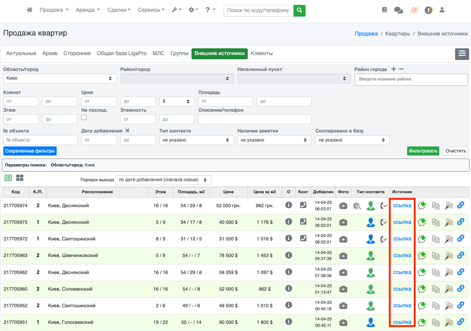The image size is (471, 331).
Task: Click info icon for listing 217705974
Action: [289, 205]
